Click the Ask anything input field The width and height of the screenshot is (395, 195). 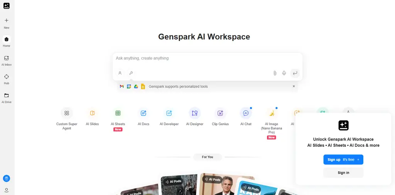tap(207, 58)
